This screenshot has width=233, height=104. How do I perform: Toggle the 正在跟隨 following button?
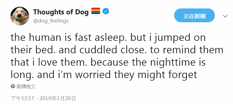195,16
